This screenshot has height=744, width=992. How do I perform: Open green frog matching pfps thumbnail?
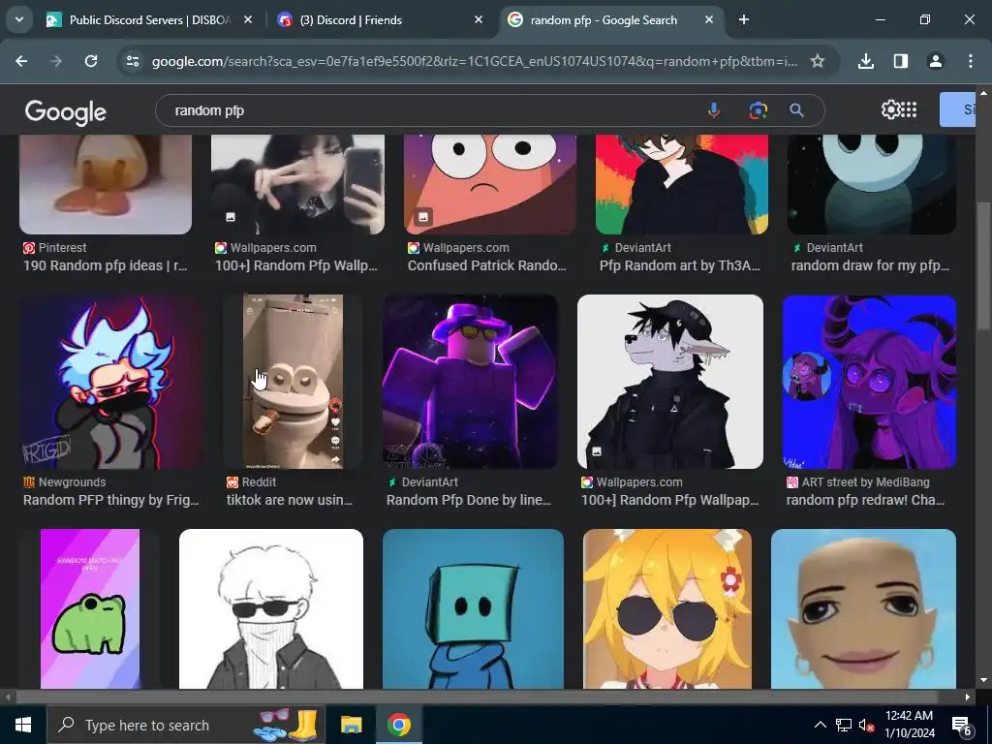pyautogui.click(x=90, y=608)
